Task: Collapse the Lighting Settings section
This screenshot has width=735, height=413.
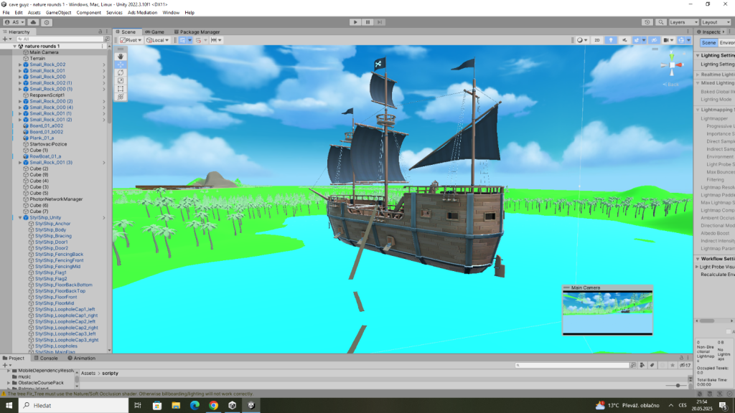Action: click(698, 56)
